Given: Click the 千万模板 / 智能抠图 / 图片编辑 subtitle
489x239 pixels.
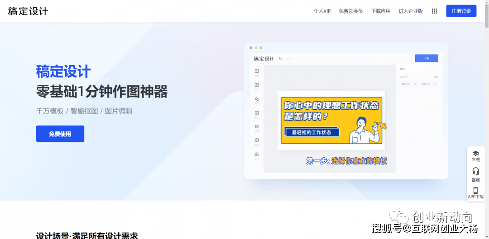Looking at the screenshot, I should tap(84, 111).
